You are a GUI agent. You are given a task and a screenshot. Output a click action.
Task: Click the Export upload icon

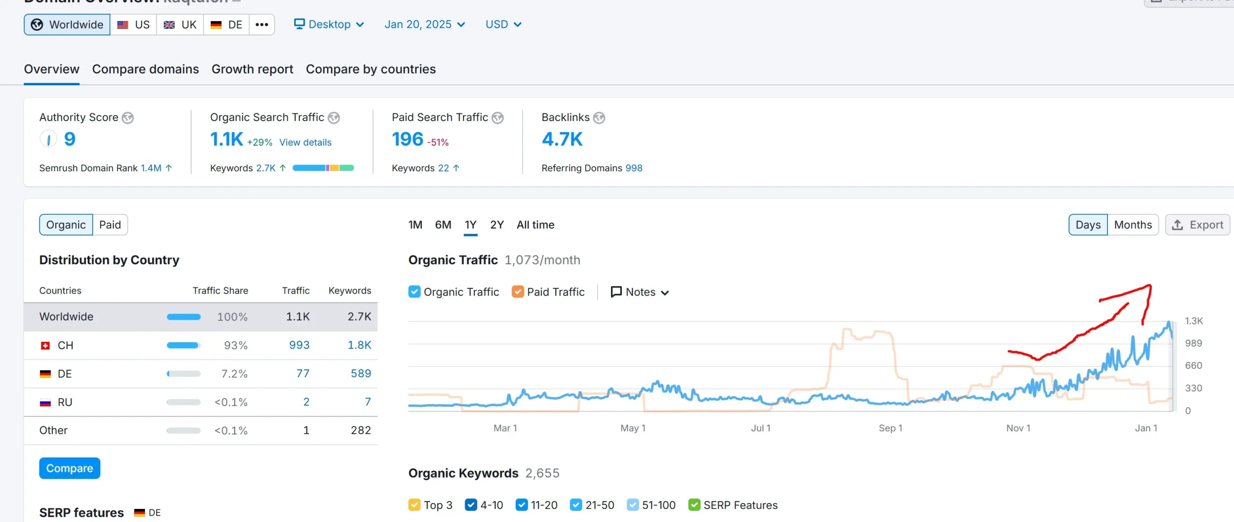[1178, 225]
